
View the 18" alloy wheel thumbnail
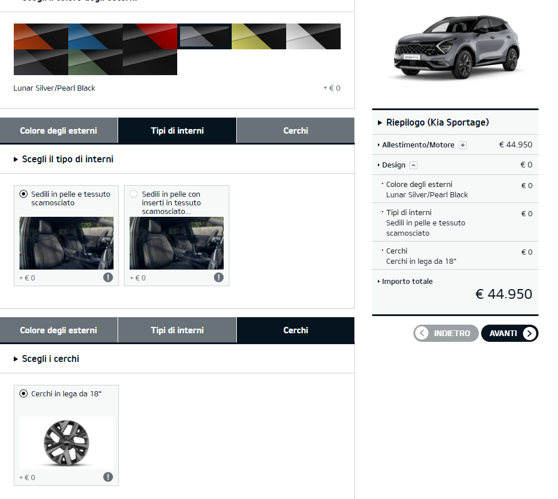(67, 443)
